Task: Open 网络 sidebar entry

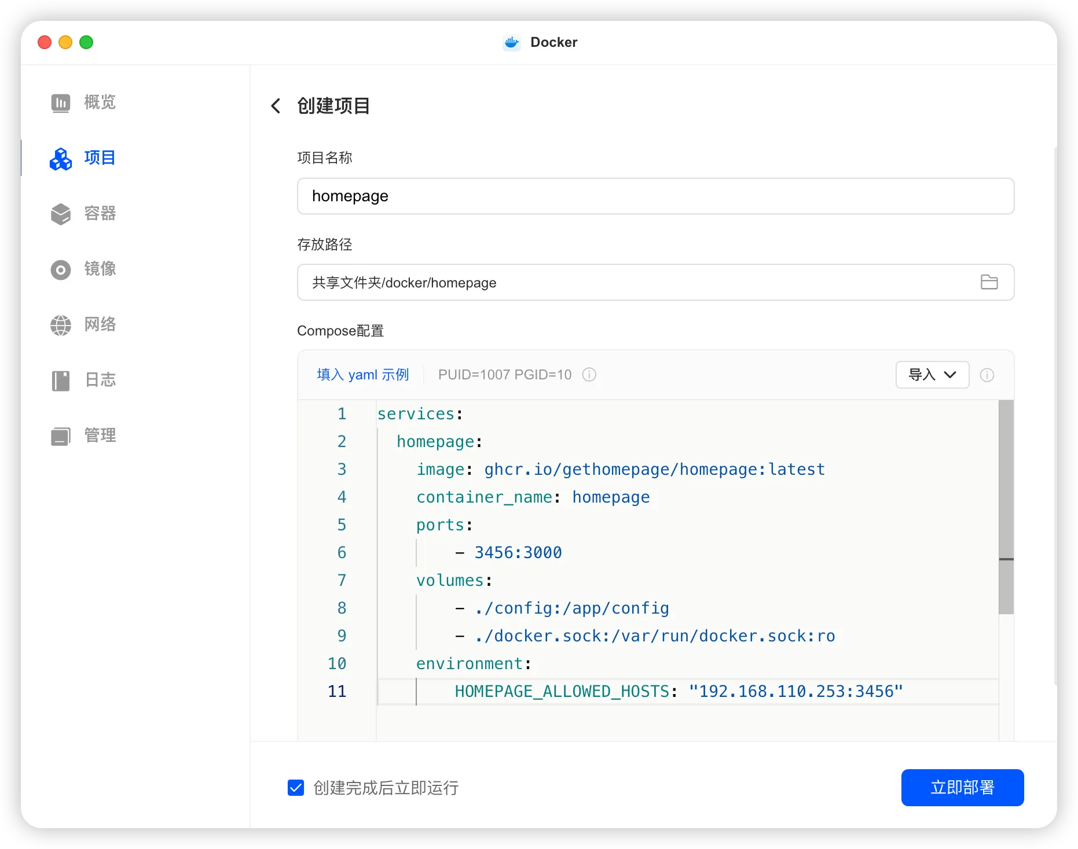Action: pyautogui.click(x=100, y=324)
